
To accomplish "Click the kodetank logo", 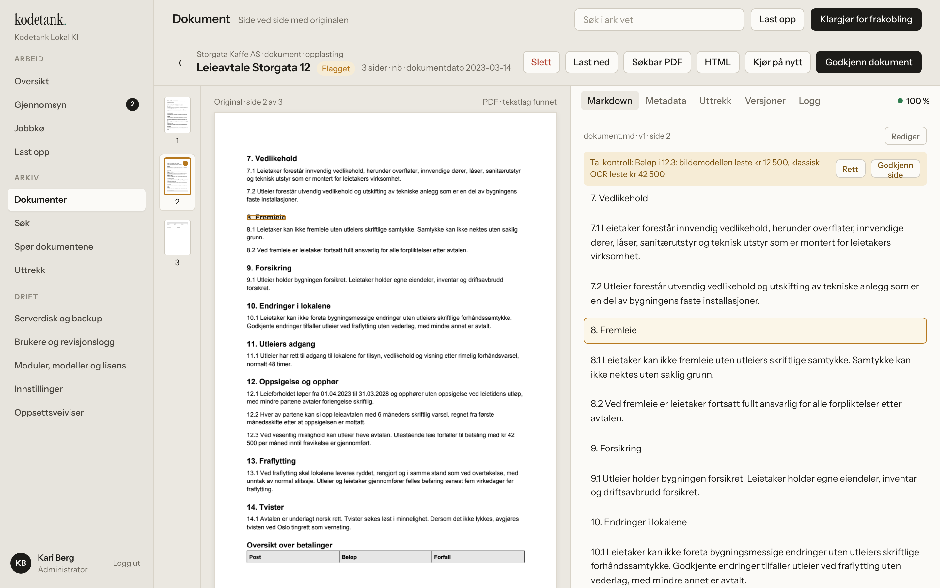I will click(x=40, y=19).
